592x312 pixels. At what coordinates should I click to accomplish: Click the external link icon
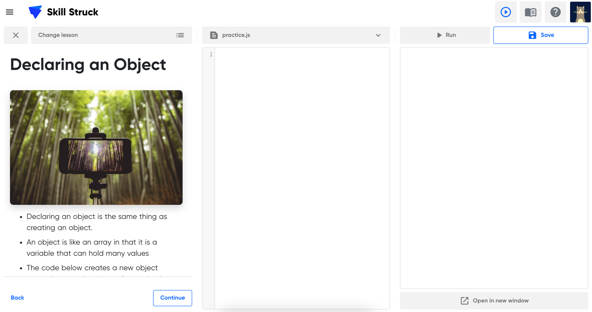point(464,300)
